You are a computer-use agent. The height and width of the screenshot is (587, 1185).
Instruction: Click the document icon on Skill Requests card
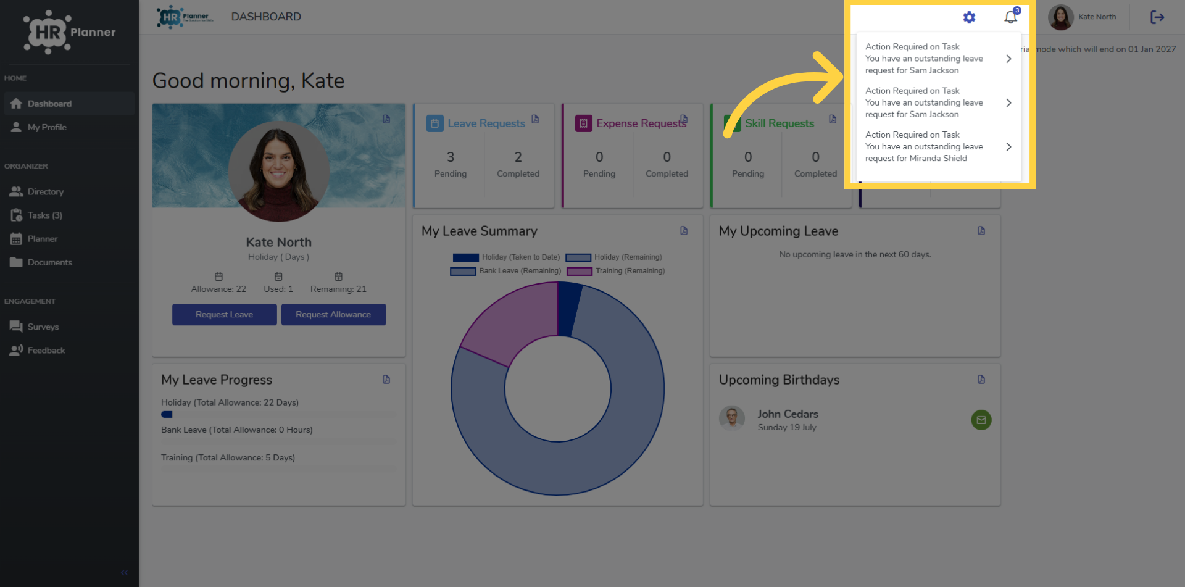coord(833,119)
